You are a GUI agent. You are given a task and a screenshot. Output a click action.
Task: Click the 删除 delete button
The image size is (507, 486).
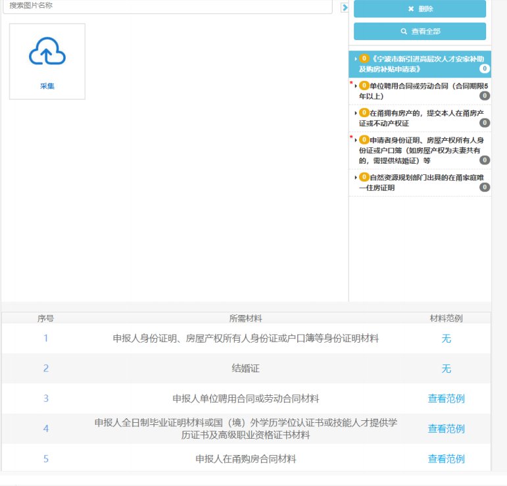click(x=420, y=9)
